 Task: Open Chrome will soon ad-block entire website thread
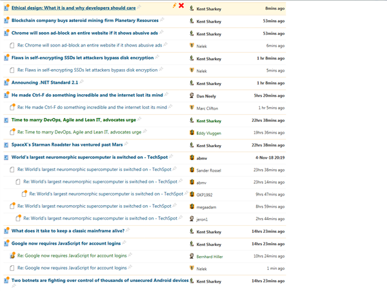point(84,33)
